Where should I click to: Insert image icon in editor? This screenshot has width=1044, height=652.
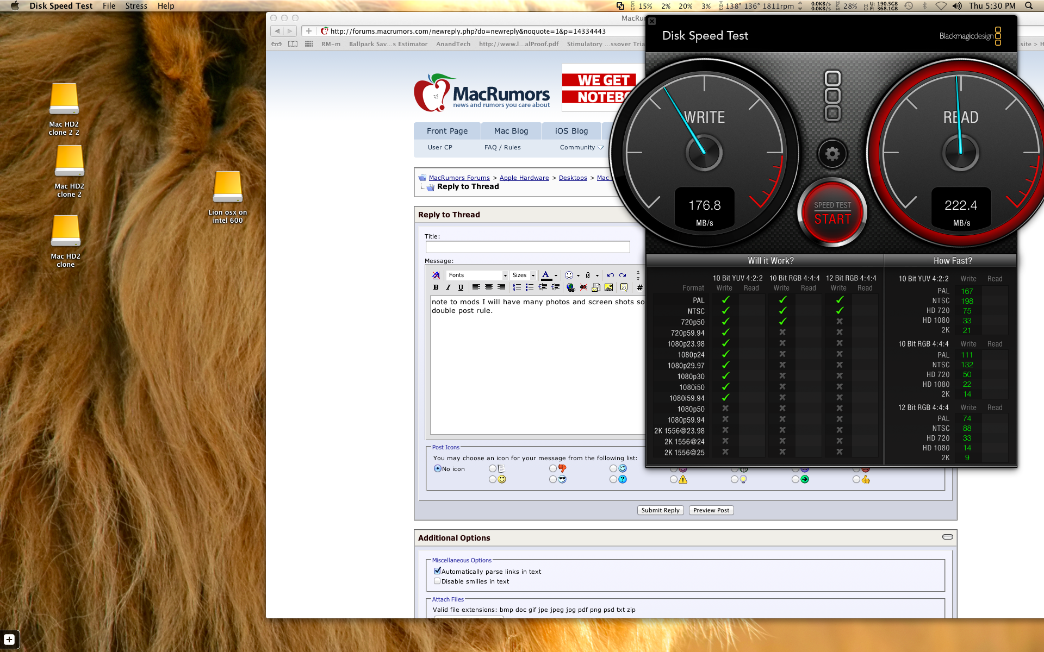coord(608,287)
